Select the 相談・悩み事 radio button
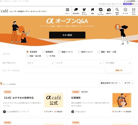Viewport: 138px width, 125px height. coord(27,56)
